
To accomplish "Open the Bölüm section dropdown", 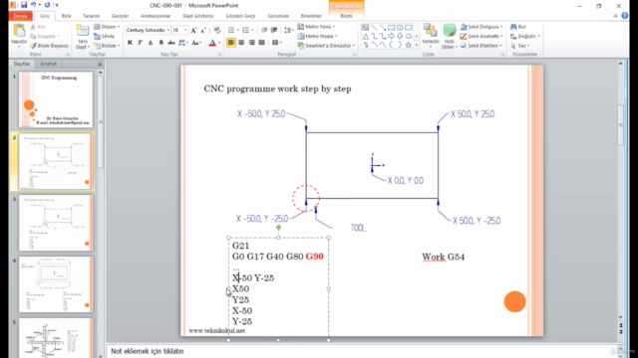I will [x=107, y=46].
